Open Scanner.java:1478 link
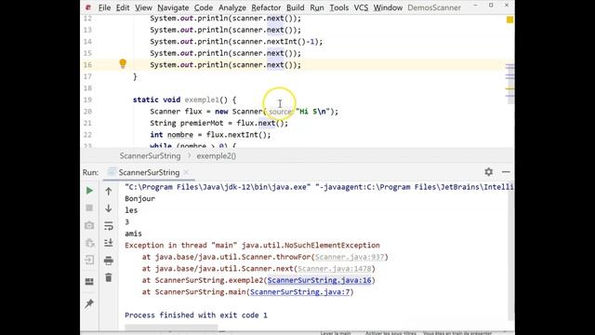This screenshot has height=335, width=595. 335,269
